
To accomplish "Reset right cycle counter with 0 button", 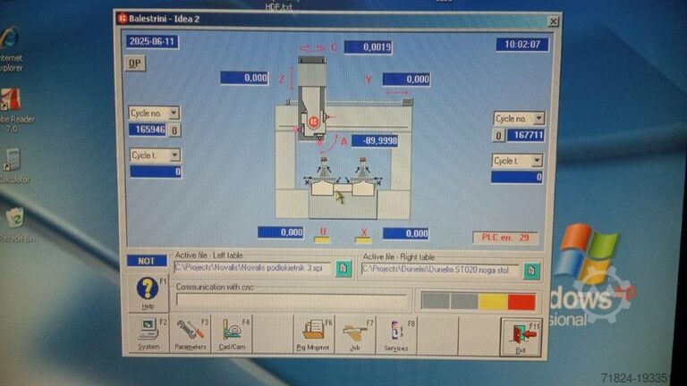I will click(499, 136).
